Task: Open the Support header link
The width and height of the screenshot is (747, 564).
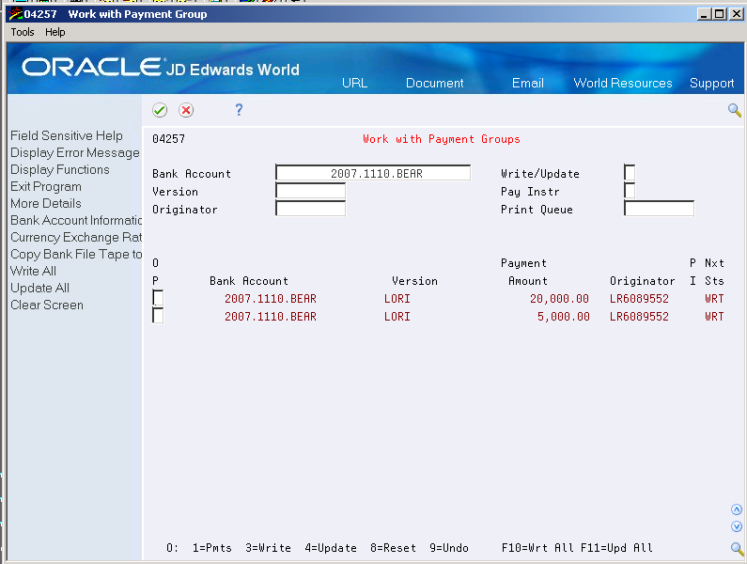Action: [711, 84]
